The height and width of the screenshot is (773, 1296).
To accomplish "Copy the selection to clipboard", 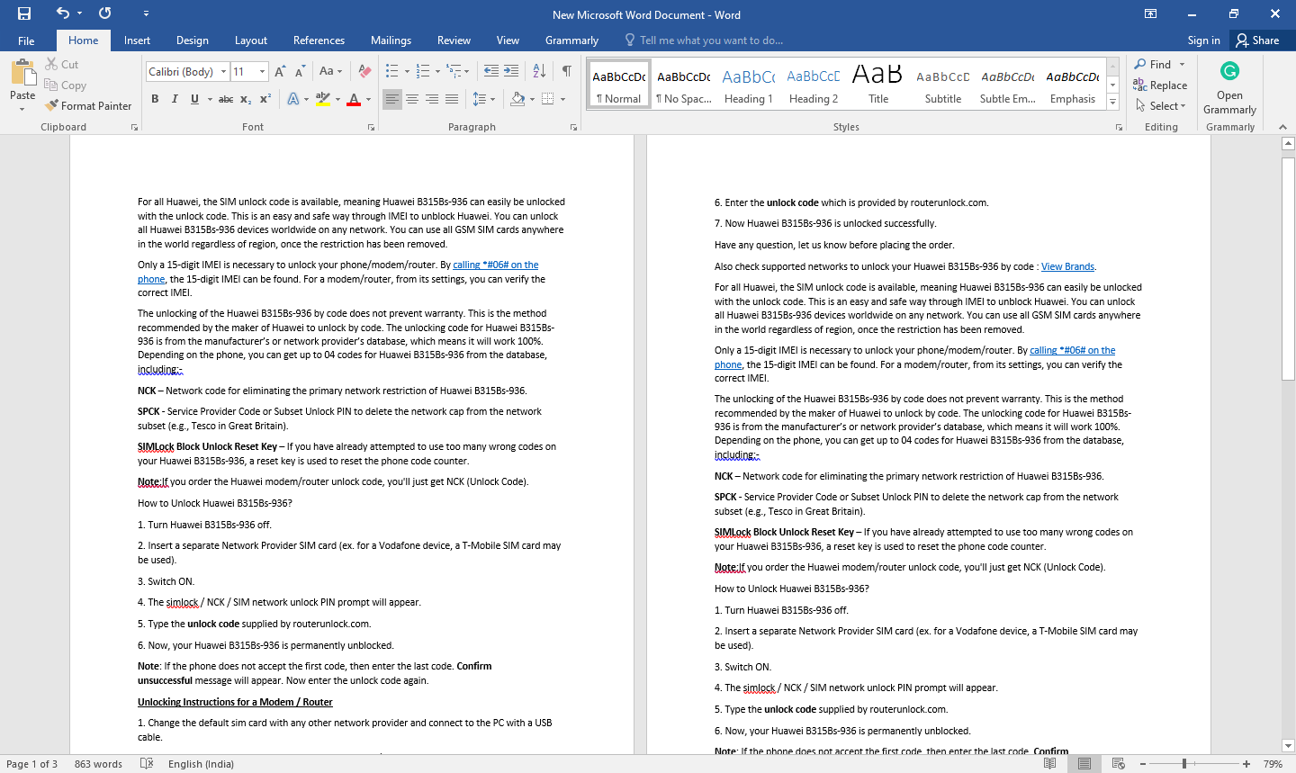I will [65, 85].
